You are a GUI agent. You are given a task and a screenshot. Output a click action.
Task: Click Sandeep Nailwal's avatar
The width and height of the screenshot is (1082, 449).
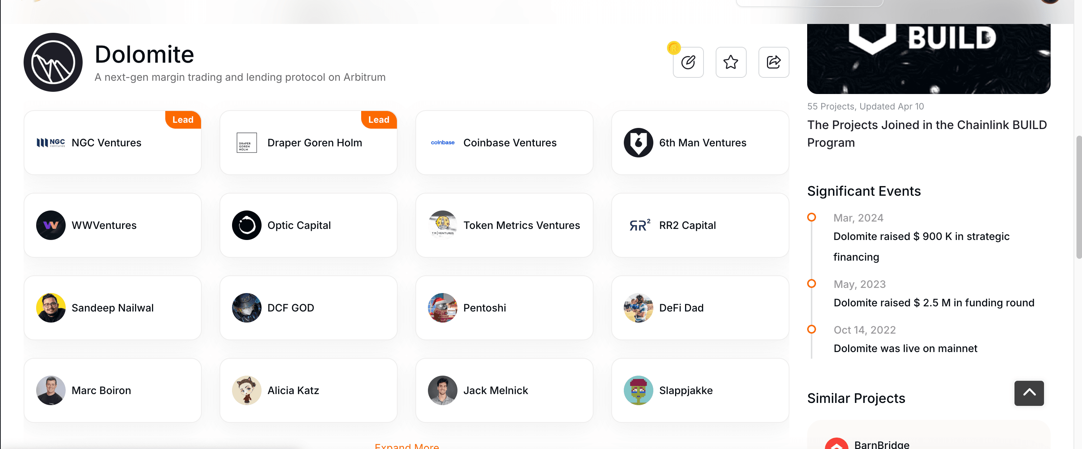click(51, 307)
